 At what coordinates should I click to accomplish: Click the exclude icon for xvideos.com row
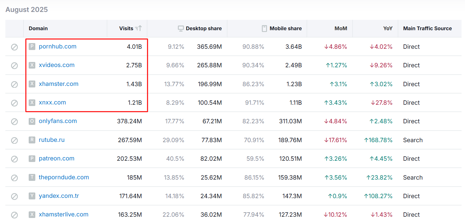coord(15,65)
